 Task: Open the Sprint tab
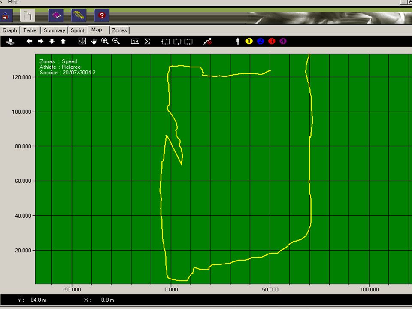pos(78,30)
